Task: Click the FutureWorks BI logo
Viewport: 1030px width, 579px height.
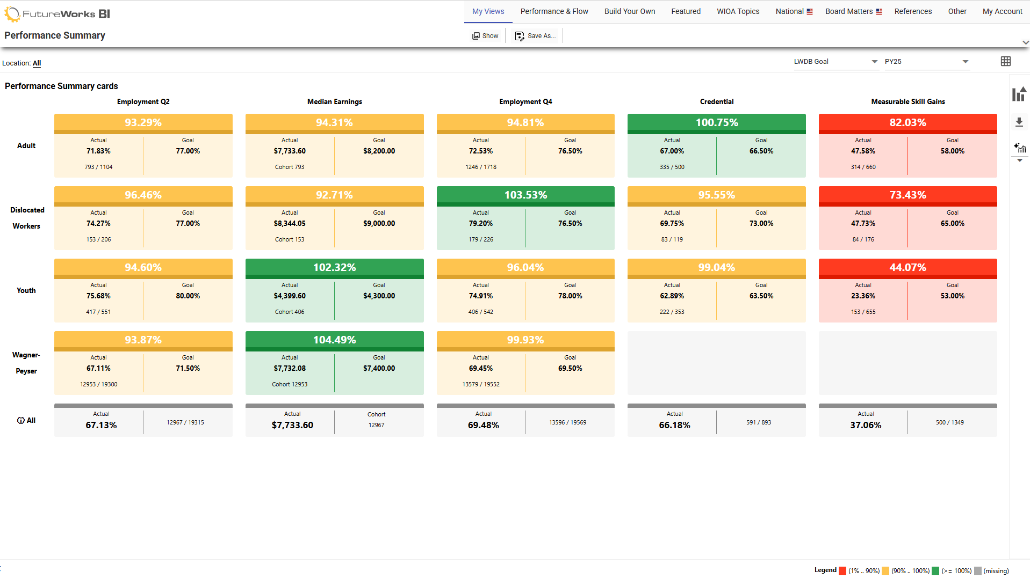Action: pyautogui.click(x=56, y=13)
